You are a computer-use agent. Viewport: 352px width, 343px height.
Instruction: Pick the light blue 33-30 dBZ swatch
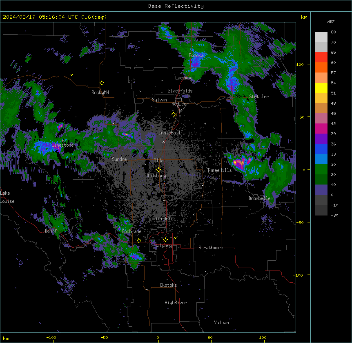click(321, 159)
